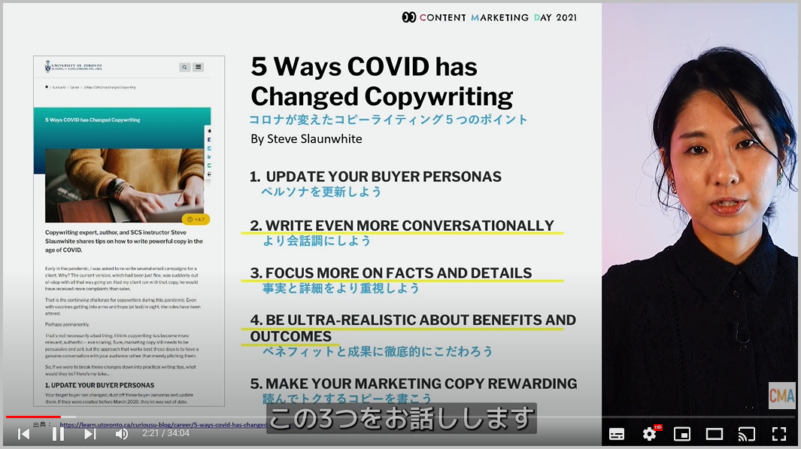Click the elapsed time display 2:21 / 34:04

(x=165, y=433)
